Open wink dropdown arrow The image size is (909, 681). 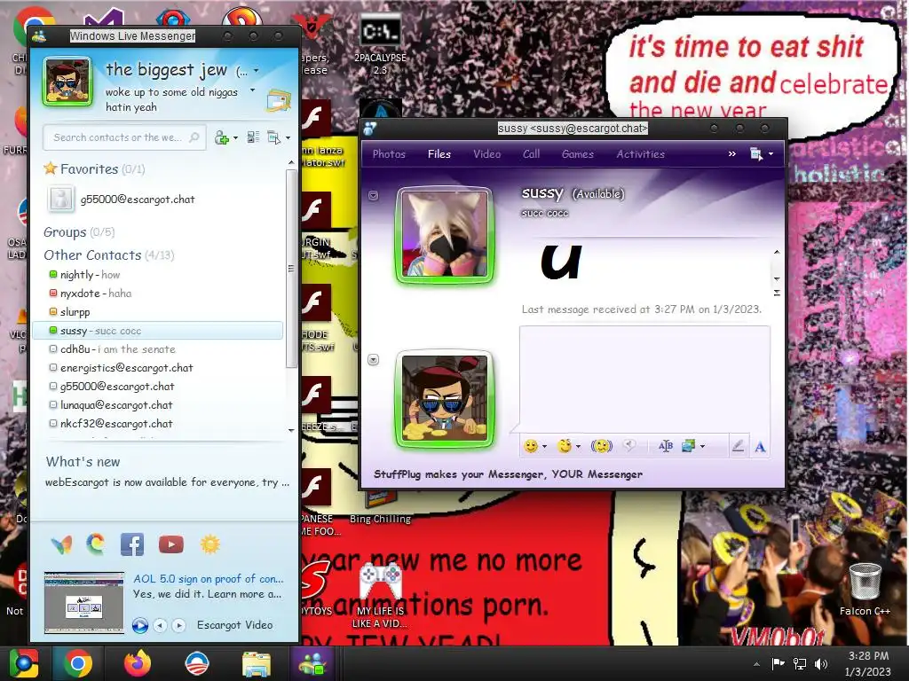click(578, 447)
